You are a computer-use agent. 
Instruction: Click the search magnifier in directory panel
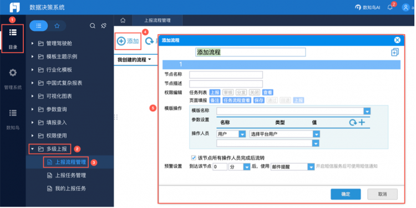[92, 25]
